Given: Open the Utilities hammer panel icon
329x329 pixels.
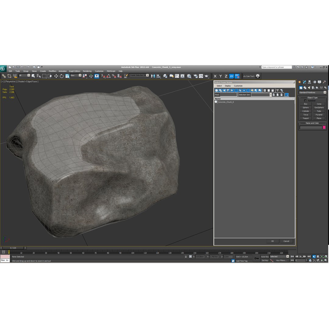Looking at the screenshot, I should click(324, 82).
